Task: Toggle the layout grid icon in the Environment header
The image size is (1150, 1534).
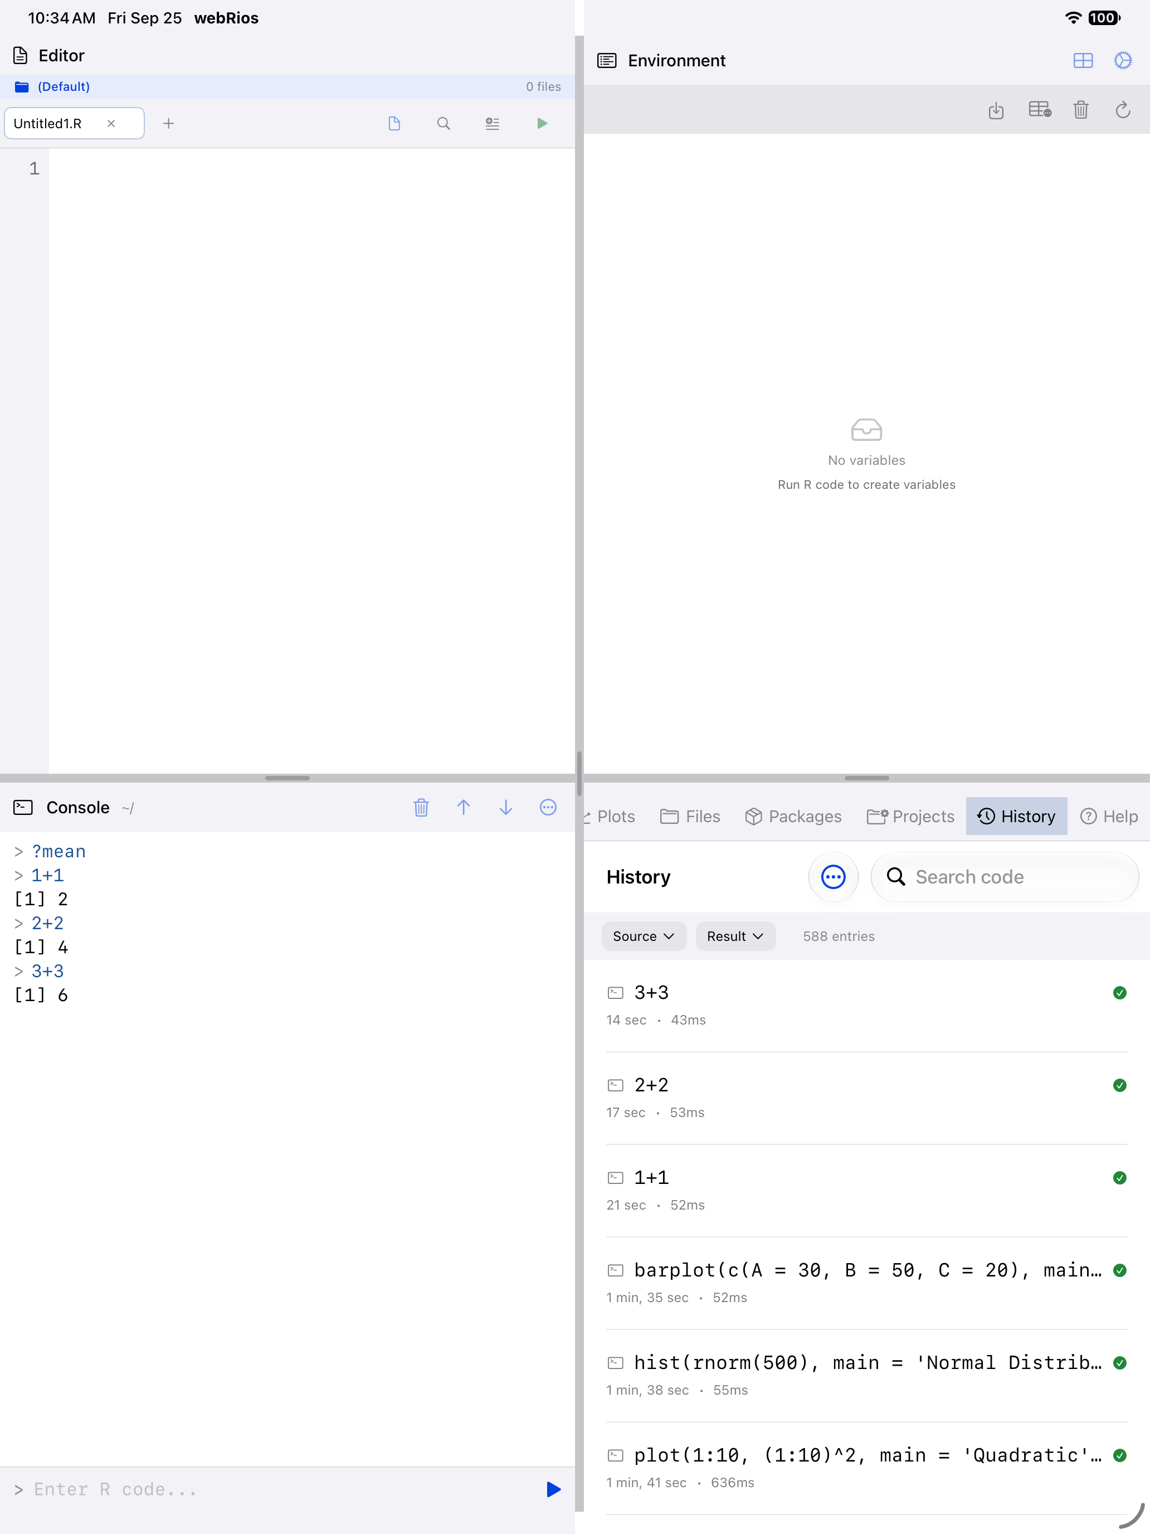Action: pos(1083,60)
